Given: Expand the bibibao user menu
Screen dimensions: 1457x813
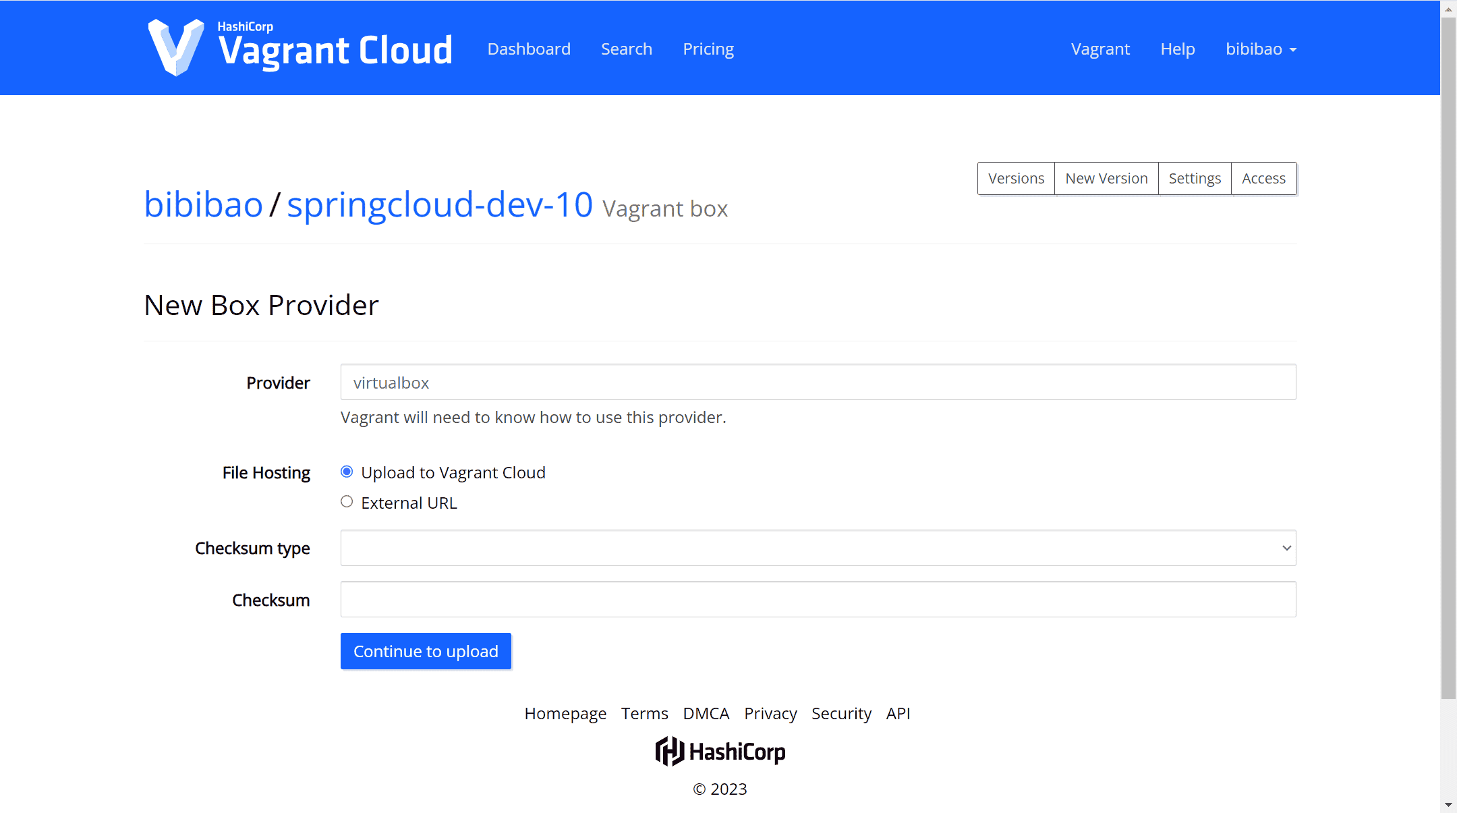Looking at the screenshot, I should (x=1261, y=49).
